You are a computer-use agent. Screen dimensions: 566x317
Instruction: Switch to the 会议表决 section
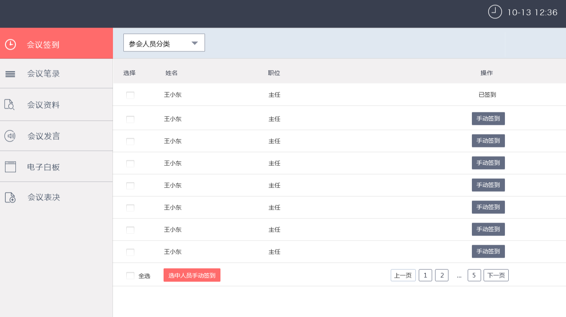44,197
